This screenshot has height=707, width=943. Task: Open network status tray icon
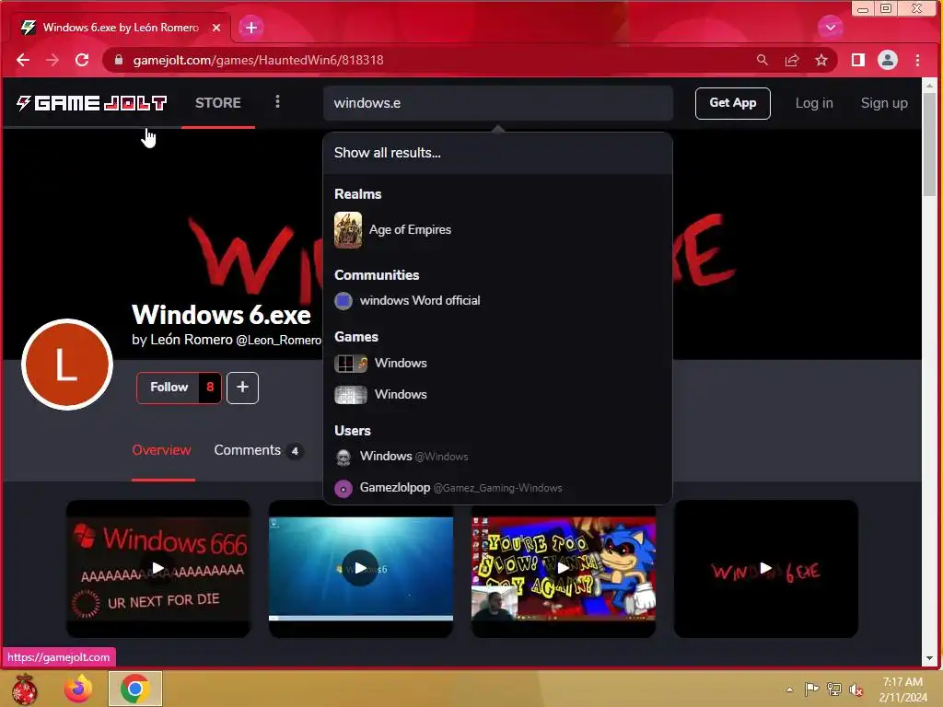pos(834,689)
